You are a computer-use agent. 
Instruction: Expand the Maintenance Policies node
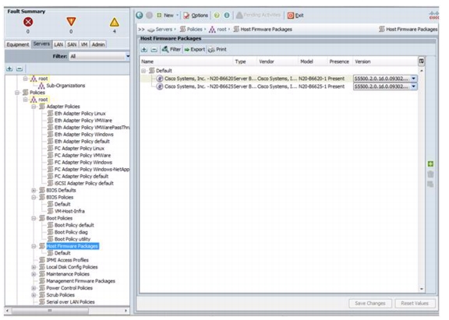(x=34, y=274)
